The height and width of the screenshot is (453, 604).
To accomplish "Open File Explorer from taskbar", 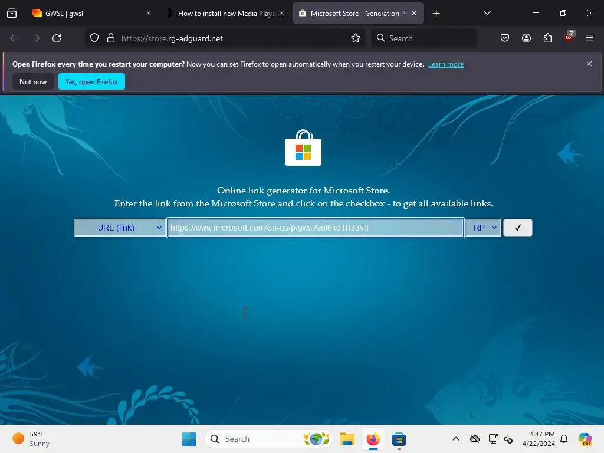I will click(x=347, y=439).
